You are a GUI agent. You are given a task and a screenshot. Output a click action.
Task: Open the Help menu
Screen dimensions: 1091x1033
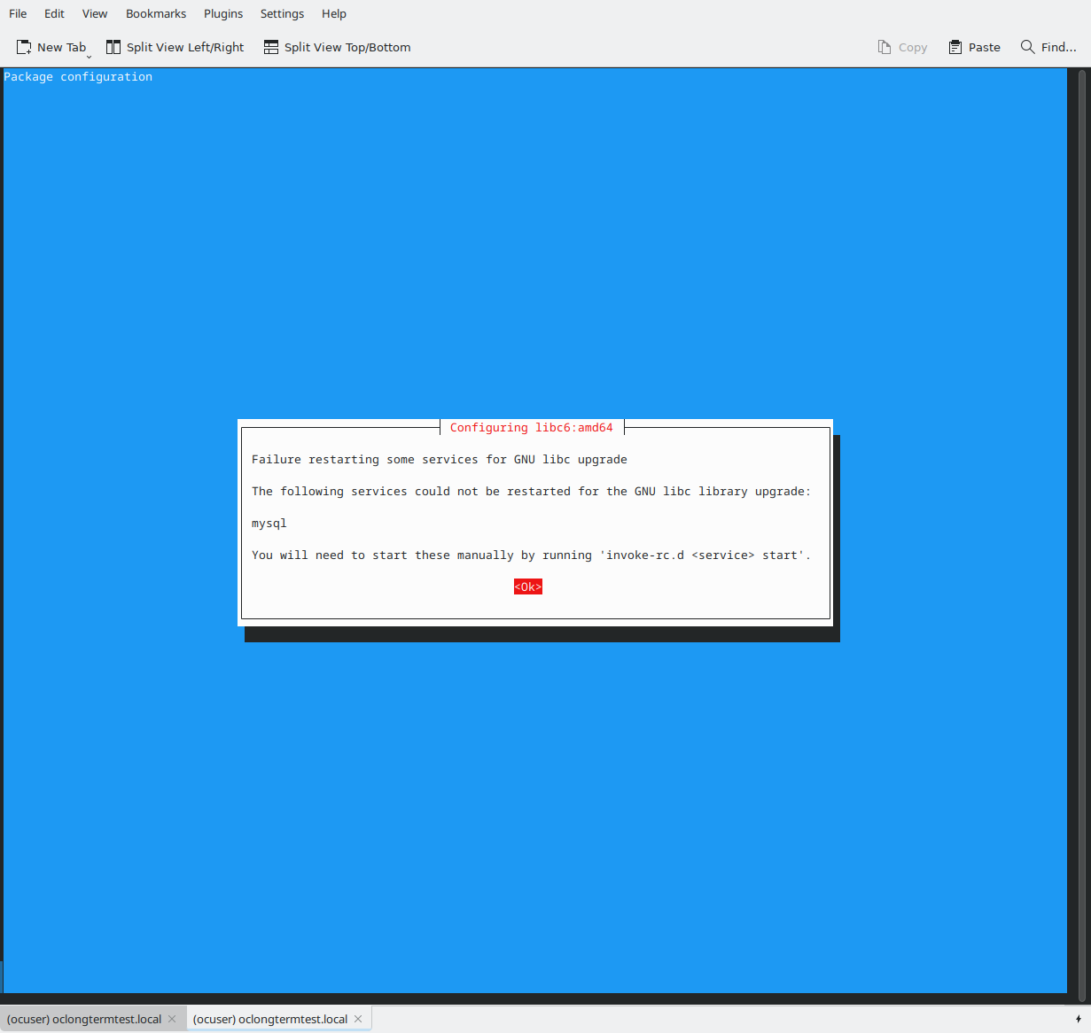coord(334,14)
